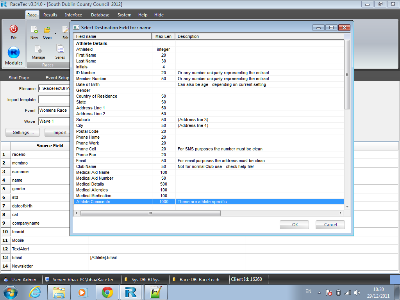Switch to the Start Page tab

19,78
